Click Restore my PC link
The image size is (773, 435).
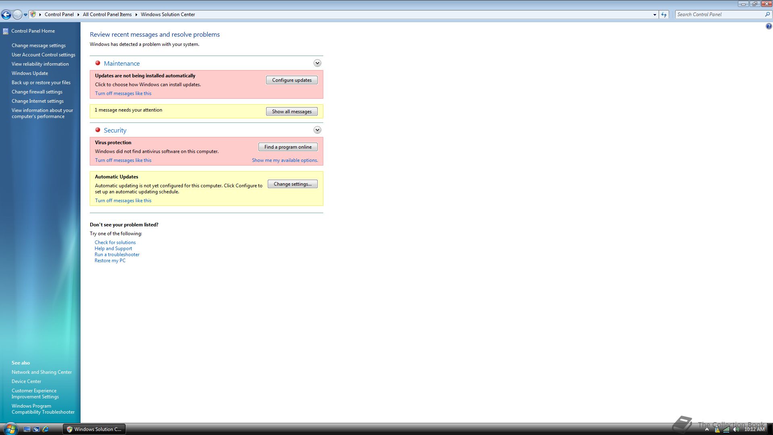[110, 261]
